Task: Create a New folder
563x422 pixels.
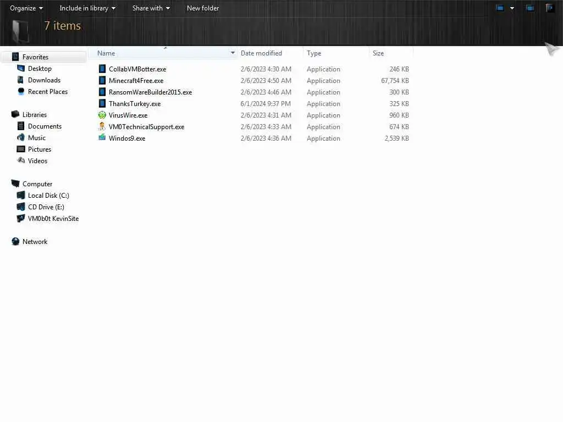Action: point(203,8)
